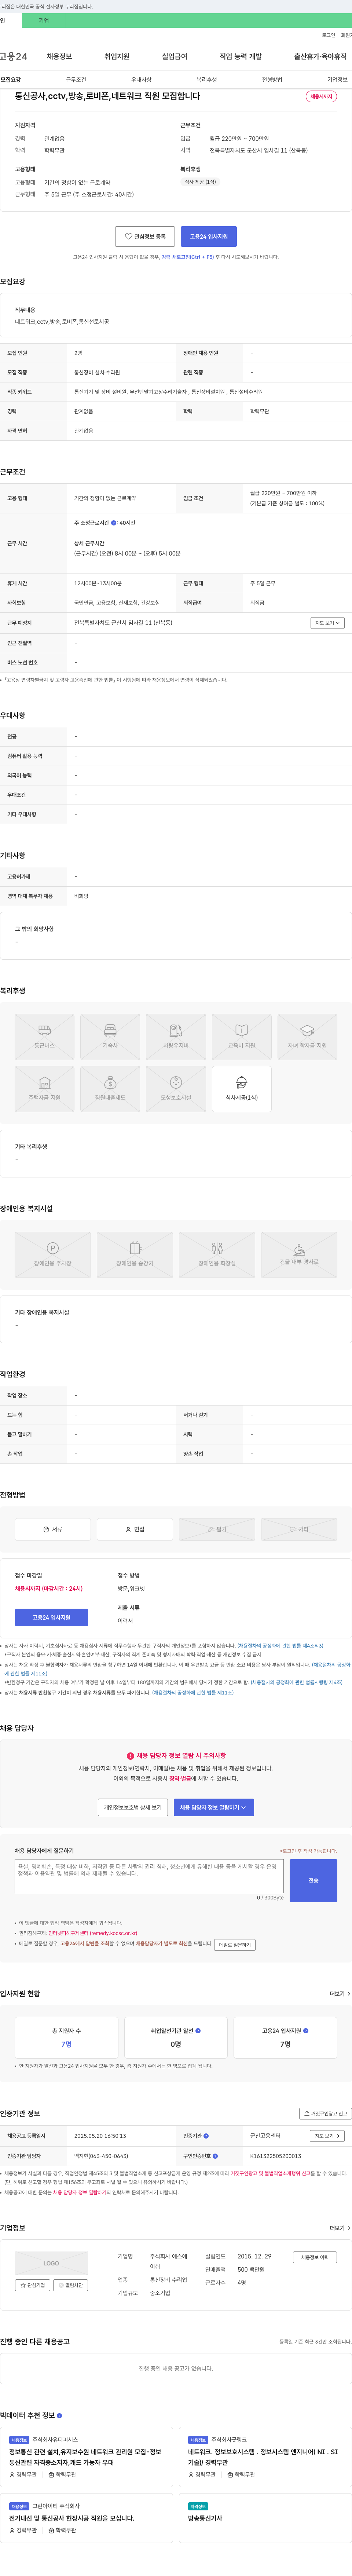Open 더보기 next to 기업정보
This screenshot has width=352, height=2576.
(x=340, y=2228)
